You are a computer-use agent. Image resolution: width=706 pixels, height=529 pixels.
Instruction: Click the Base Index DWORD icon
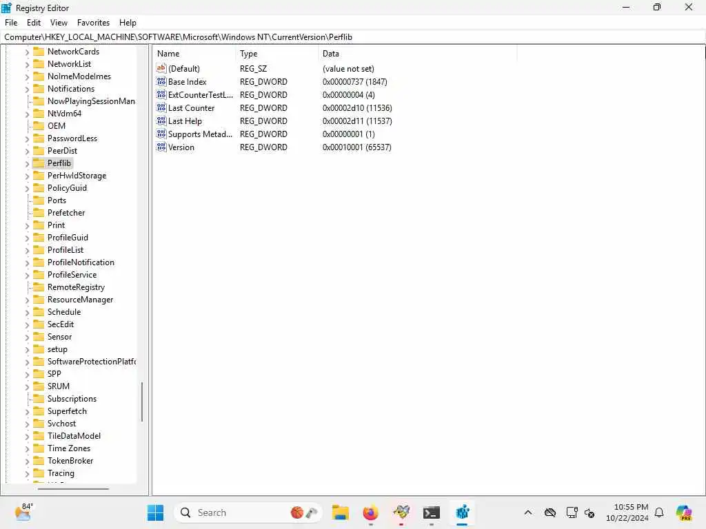tap(161, 81)
